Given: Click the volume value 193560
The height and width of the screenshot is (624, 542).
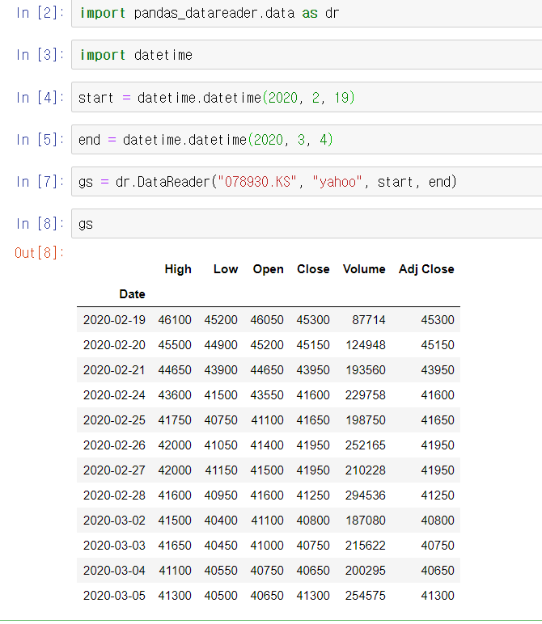Looking at the screenshot, I should point(366,369).
